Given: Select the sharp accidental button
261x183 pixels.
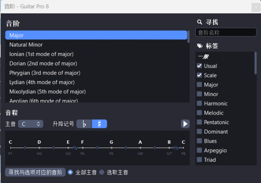Looking at the screenshot, I should click(99, 124).
